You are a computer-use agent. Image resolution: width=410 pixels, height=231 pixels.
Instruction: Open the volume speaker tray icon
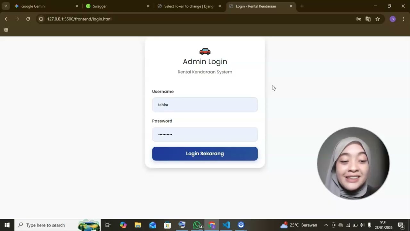tap(362, 225)
